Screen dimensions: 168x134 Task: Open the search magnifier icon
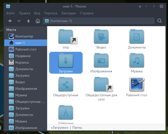click(x=159, y=21)
